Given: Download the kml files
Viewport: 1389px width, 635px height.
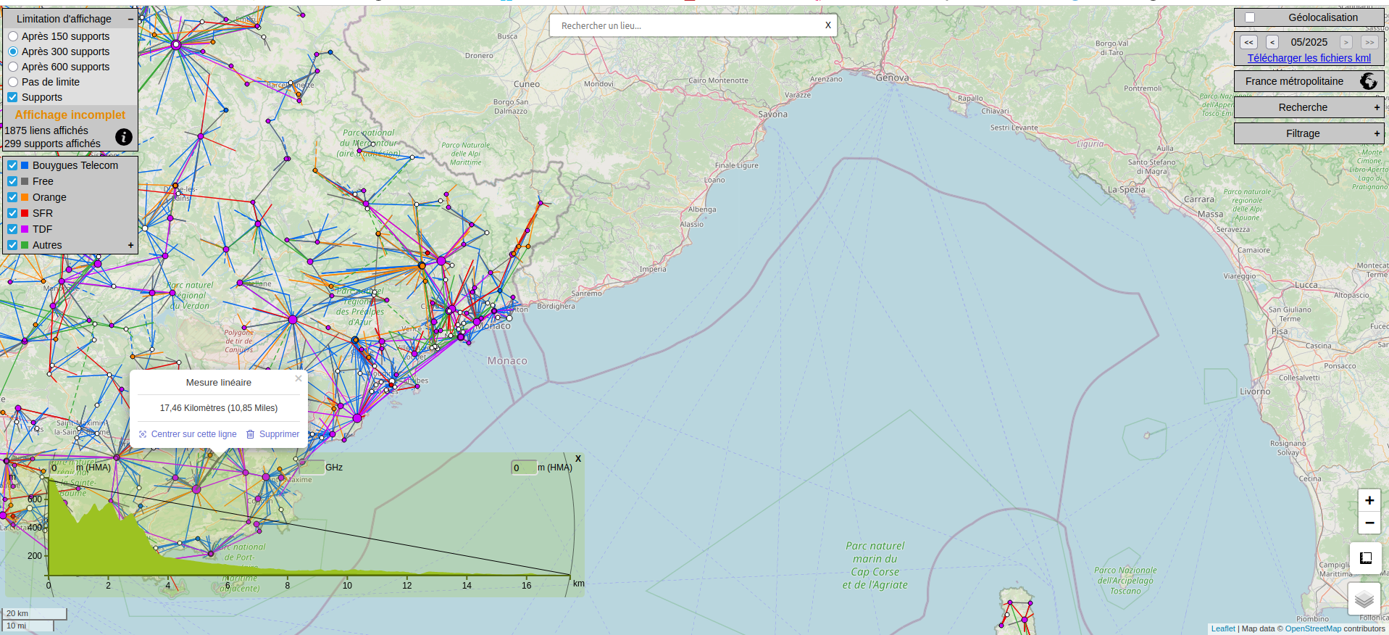Looking at the screenshot, I should pos(1309,58).
